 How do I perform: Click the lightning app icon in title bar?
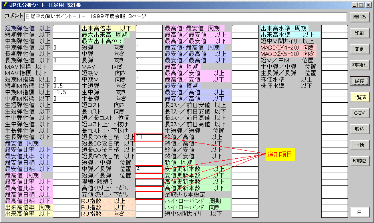pyautogui.click(x=5, y=5)
